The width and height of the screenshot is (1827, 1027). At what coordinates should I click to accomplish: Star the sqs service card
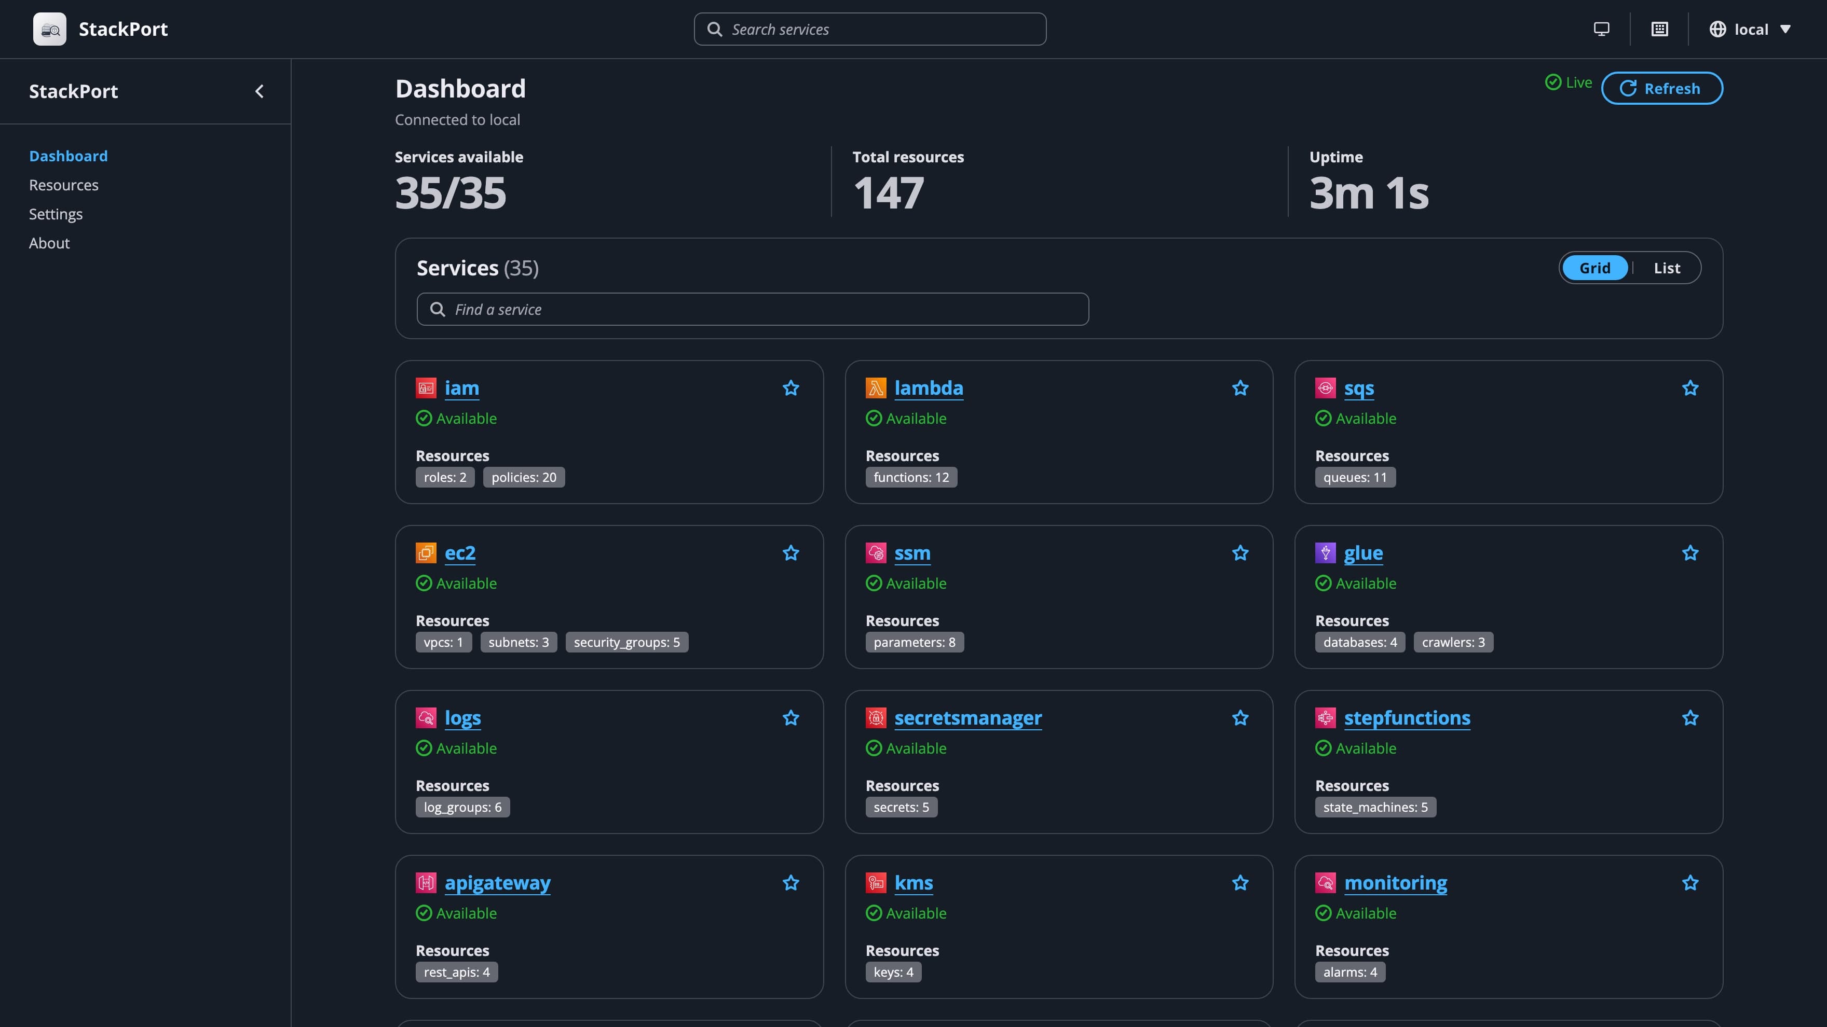pos(1690,387)
